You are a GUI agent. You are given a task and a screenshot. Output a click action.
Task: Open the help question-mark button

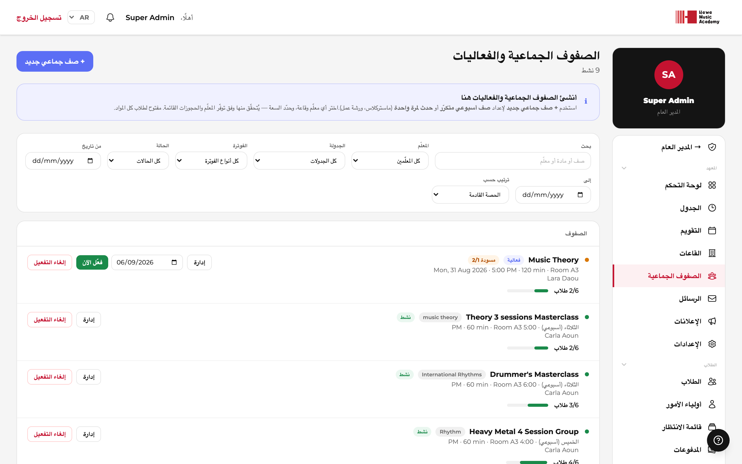pyautogui.click(x=718, y=440)
